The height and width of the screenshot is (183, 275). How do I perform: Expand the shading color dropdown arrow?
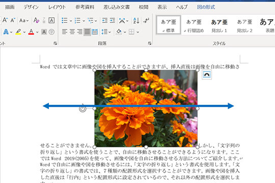pyautogui.click(x=125, y=32)
